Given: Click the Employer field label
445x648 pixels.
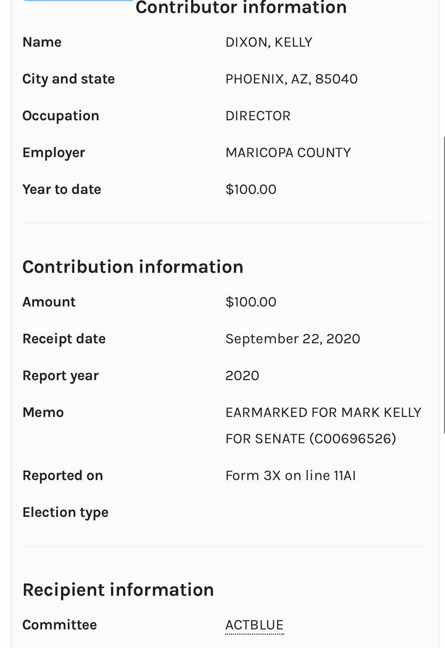Looking at the screenshot, I should click(x=54, y=153).
